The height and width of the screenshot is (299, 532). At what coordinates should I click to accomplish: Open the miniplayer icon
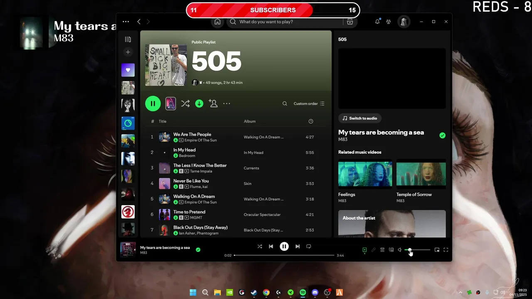tap(437, 250)
